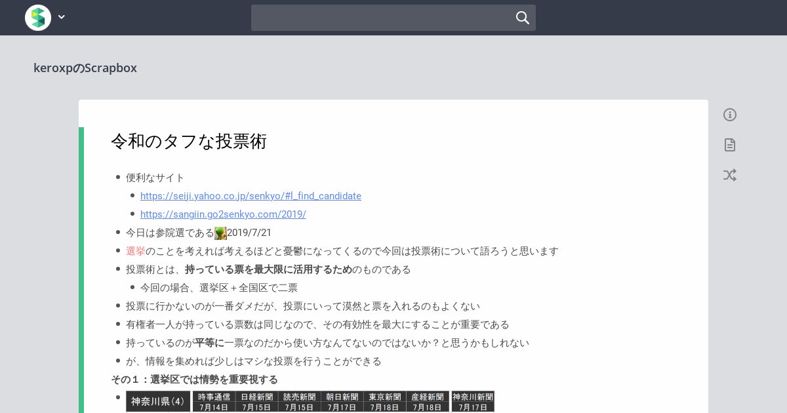The width and height of the screenshot is (787, 413).
Task: Click the line 持っているのが平等に一票なのだから
Action: click(x=327, y=343)
